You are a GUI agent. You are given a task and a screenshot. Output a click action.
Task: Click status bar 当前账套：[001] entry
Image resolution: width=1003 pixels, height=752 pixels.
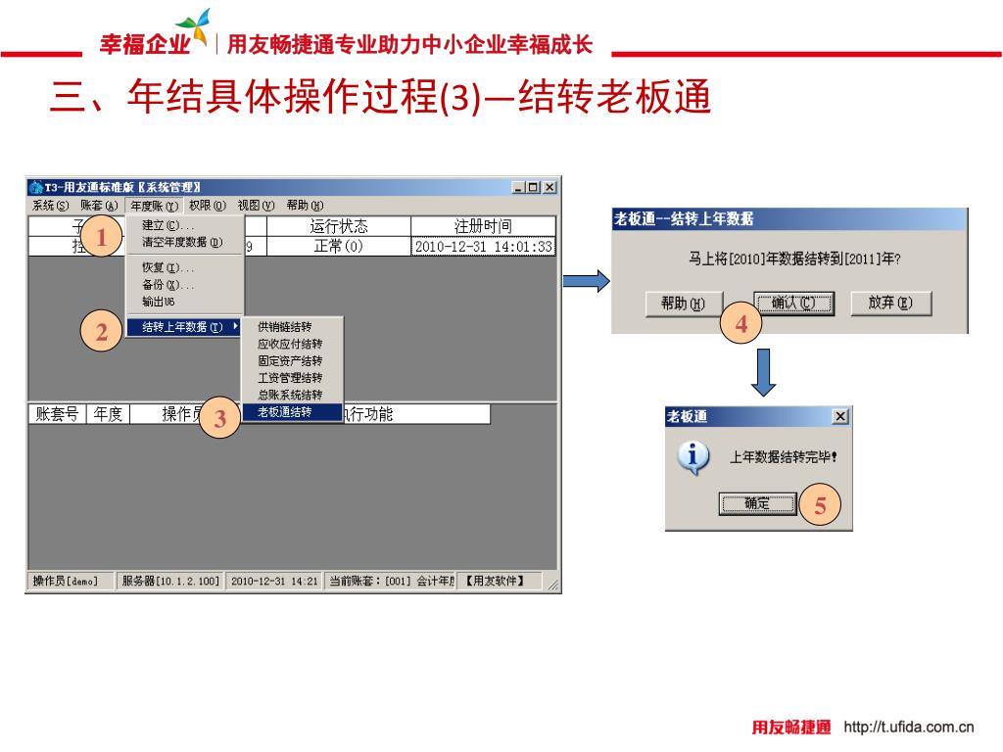coord(390,581)
